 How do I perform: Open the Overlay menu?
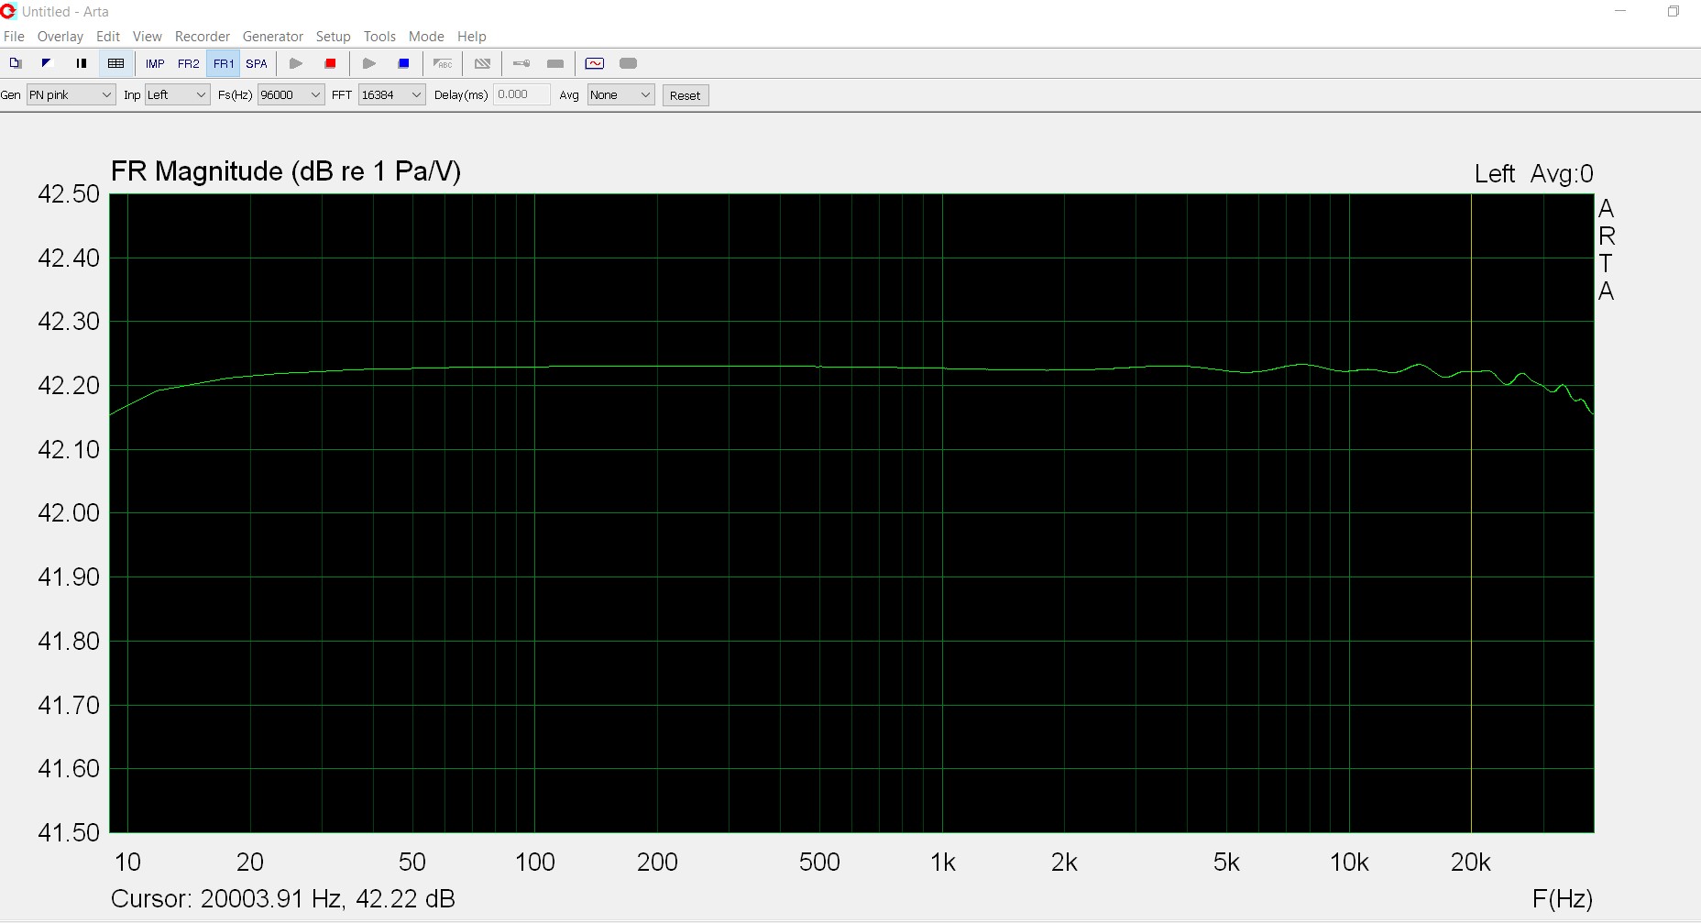(60, 37)
